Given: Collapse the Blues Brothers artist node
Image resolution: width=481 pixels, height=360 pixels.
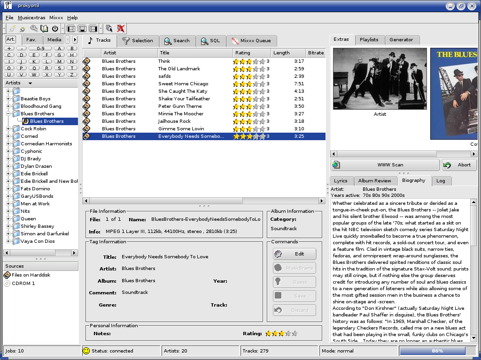Looking at the screenshot, I should point(8,113).
